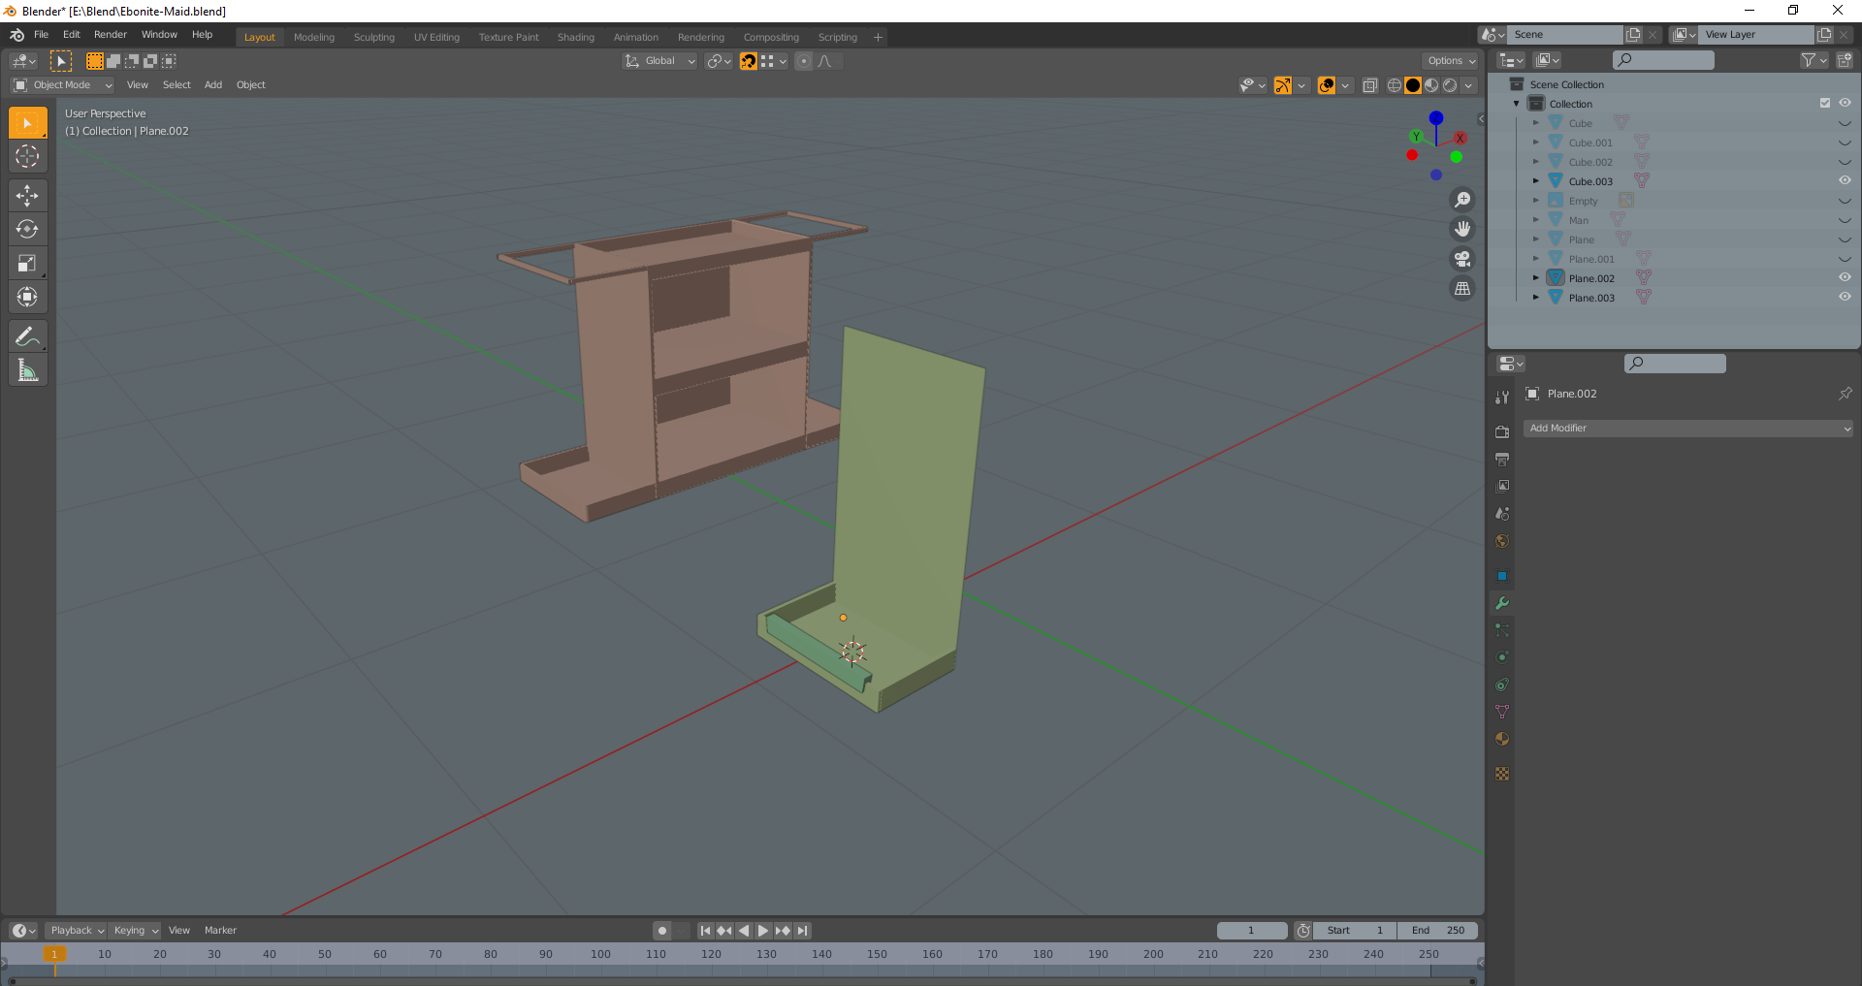The image size is (1862, 986).
Task: Toggle auto keying record button
Action: pos(662,931)
